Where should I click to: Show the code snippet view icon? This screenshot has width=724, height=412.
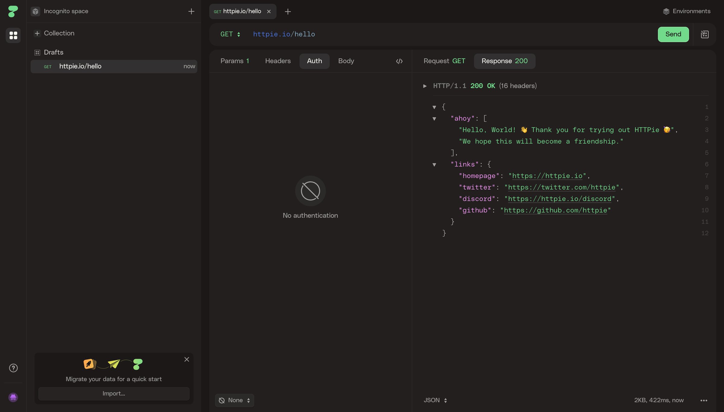click(399, 61)
